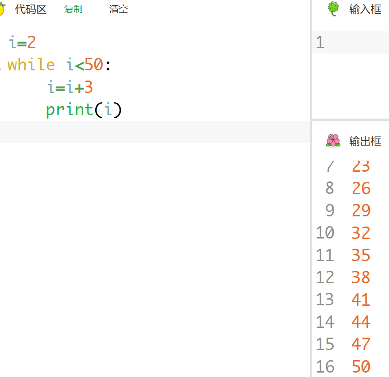Click the empty highlighted line under print(i)
389x377 pixels.
click(x=155, y=132)
